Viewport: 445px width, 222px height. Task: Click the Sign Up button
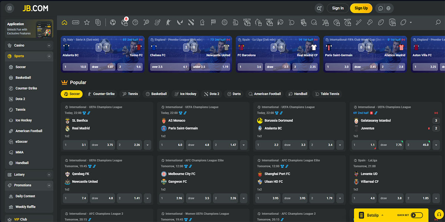(361, 8)
